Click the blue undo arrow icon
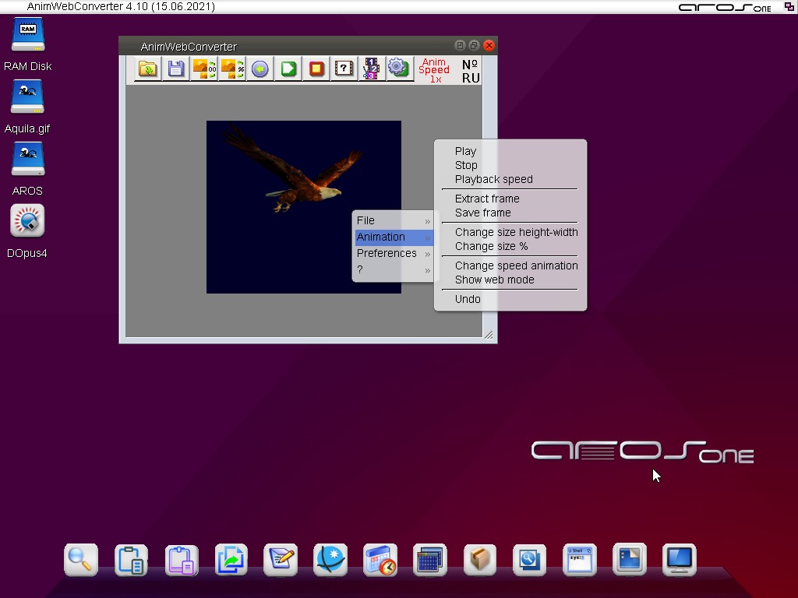This screenshot has height=598, width=798. [260, 69]
